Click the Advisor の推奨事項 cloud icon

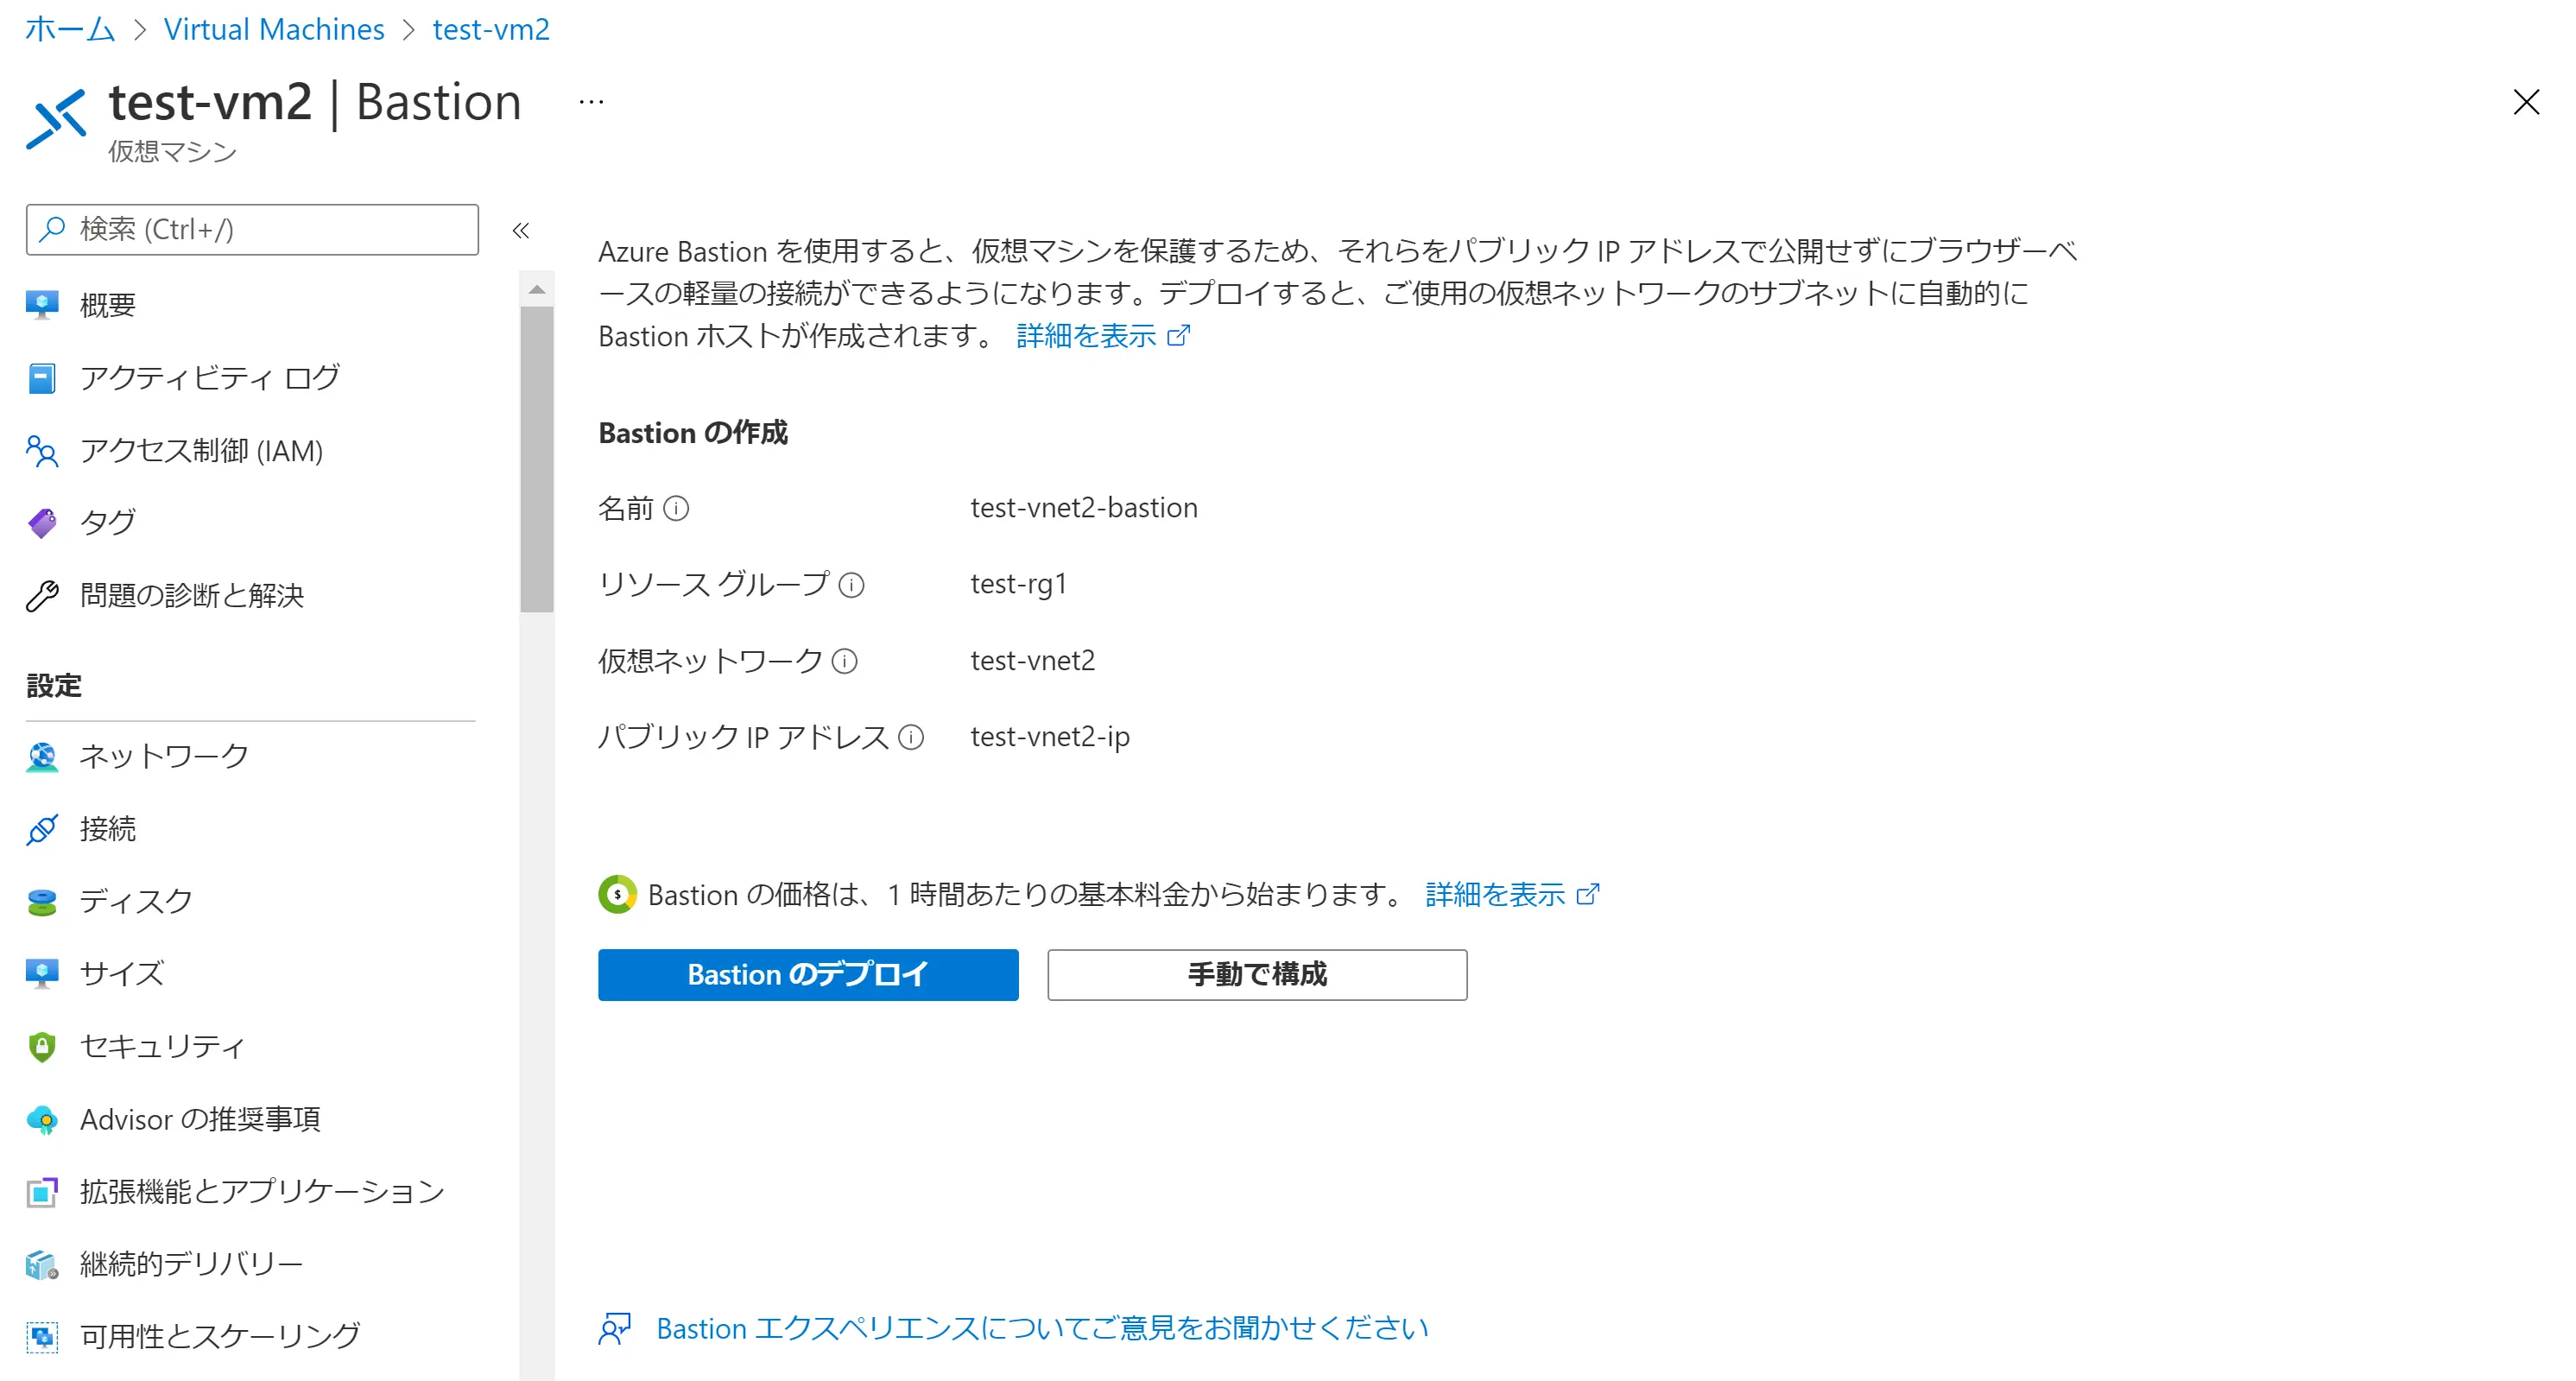42,1120
